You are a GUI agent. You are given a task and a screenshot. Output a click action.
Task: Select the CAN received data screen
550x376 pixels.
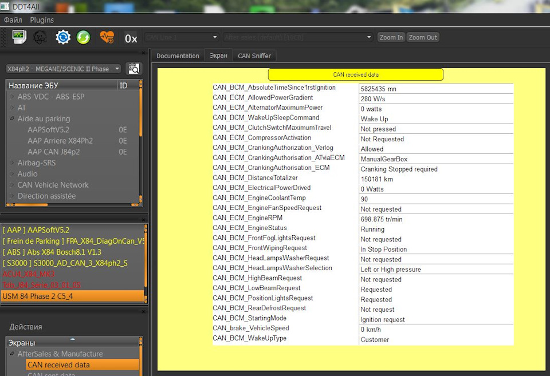coord(82,365)
